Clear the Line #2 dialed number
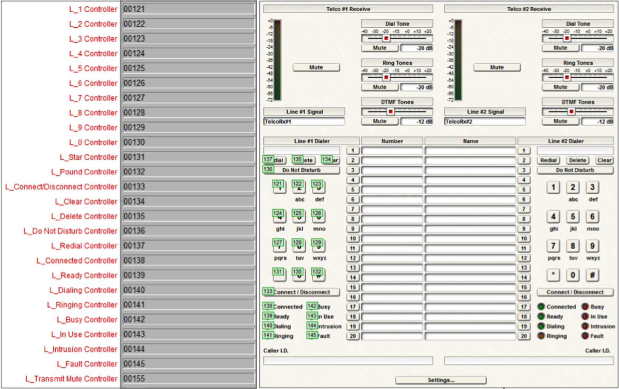 click(605, 160)
